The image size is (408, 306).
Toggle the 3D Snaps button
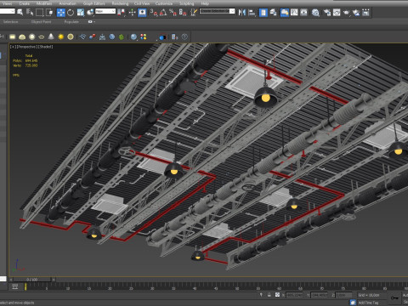(x=154, y=13)
